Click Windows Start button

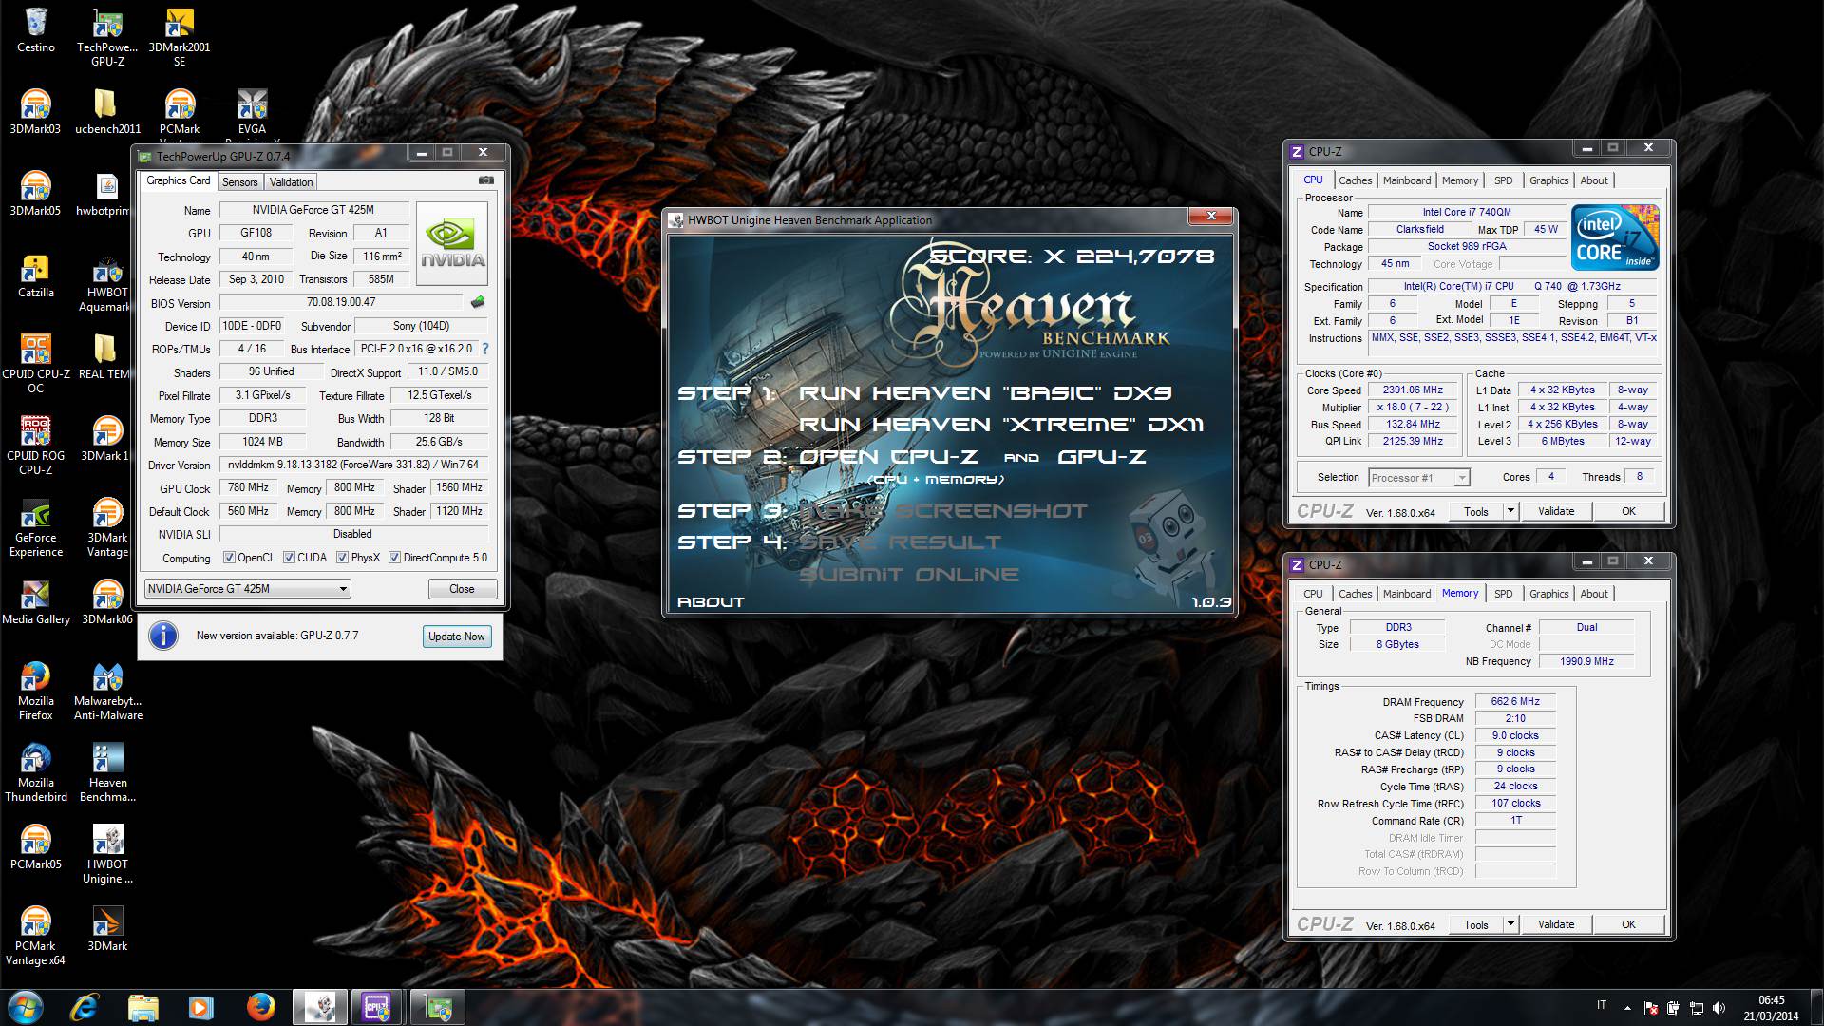[x=25, y=1007]
